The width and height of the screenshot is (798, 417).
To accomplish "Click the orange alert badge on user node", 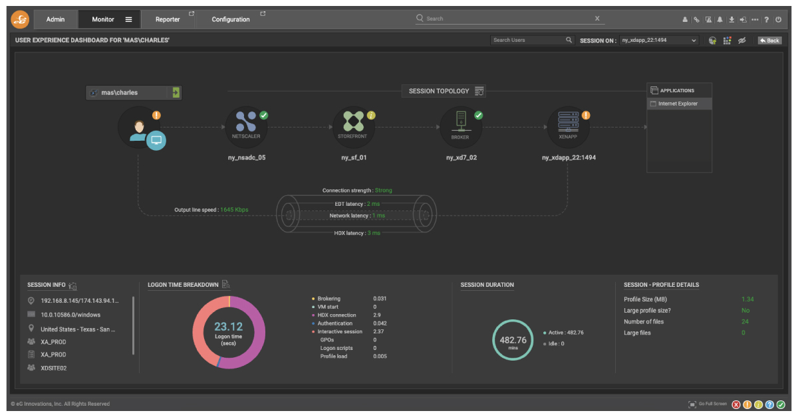I will click(157, 115).
